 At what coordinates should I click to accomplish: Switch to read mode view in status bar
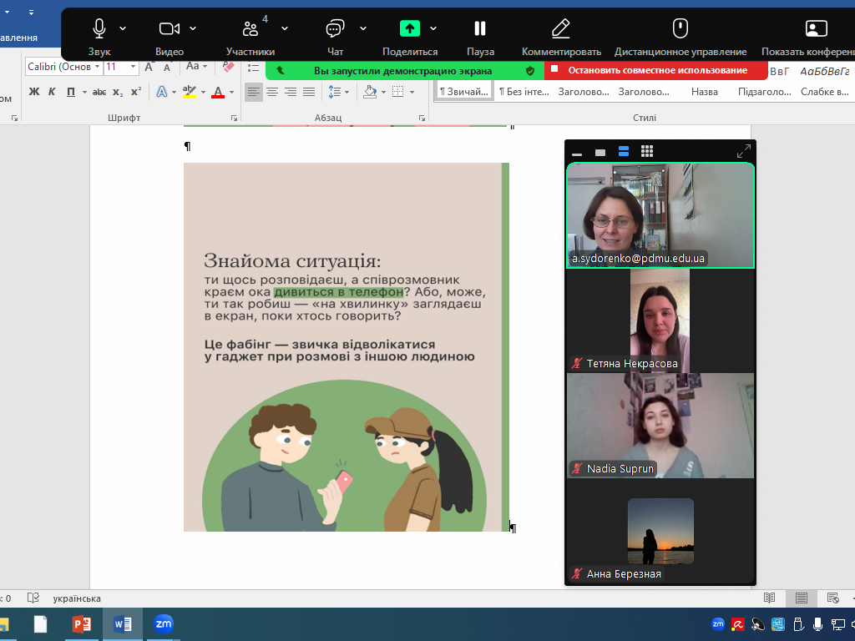[x=769, y=598]
